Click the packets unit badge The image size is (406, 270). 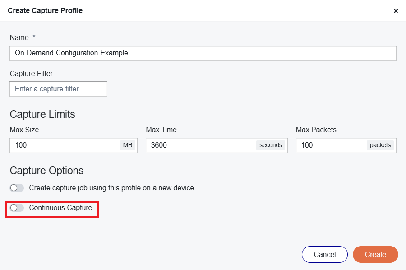pos(380,145)
